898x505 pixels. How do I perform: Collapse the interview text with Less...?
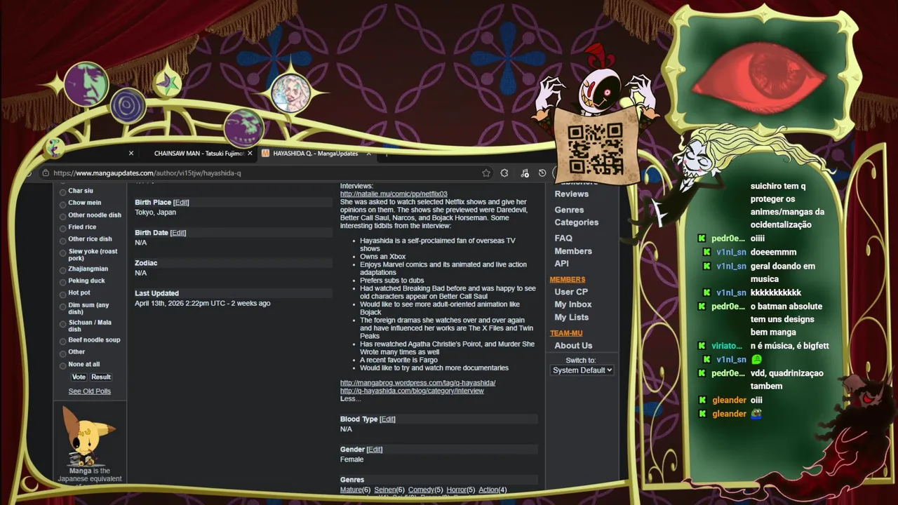point(350,398)
